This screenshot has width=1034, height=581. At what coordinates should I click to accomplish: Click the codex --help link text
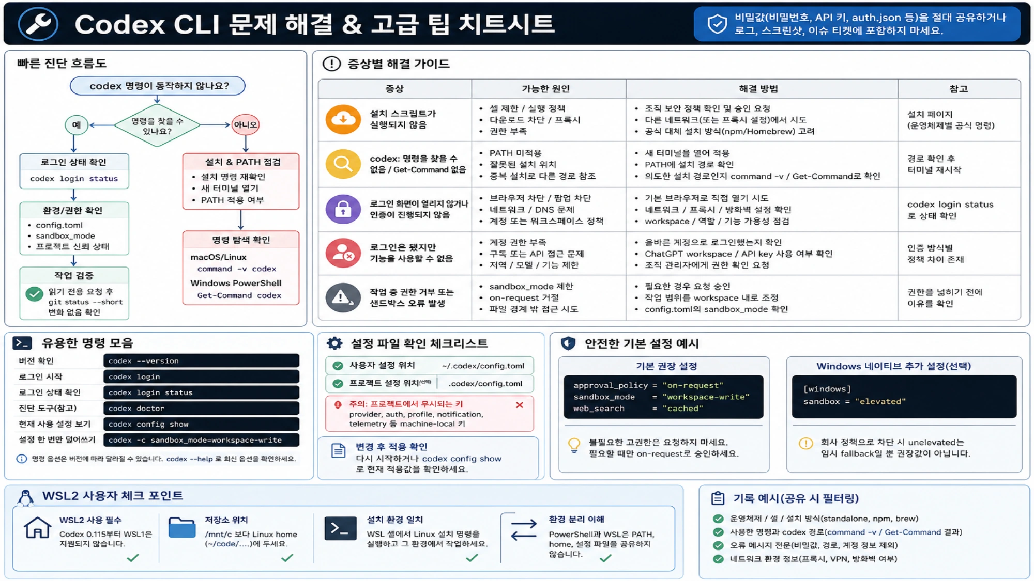pos(189,459)
